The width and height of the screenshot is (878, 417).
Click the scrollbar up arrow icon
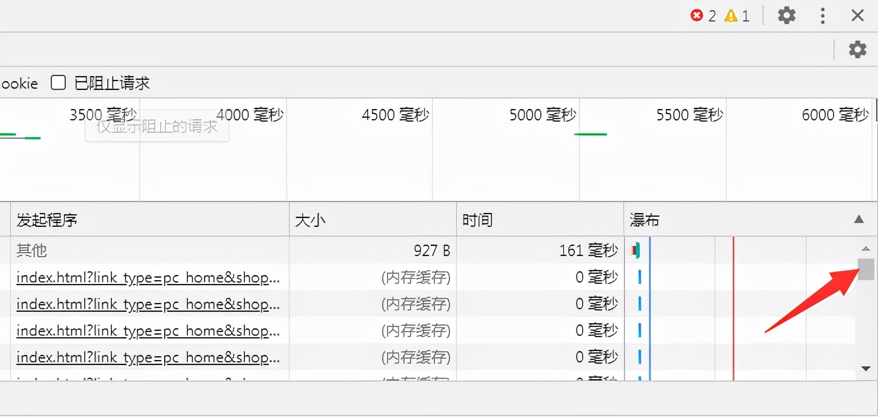pyautogui.click(x=867, y=247)
